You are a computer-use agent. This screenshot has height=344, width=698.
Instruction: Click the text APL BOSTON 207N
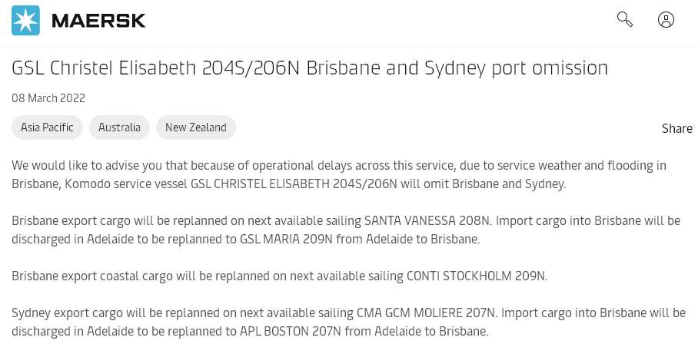coord(281,331)
